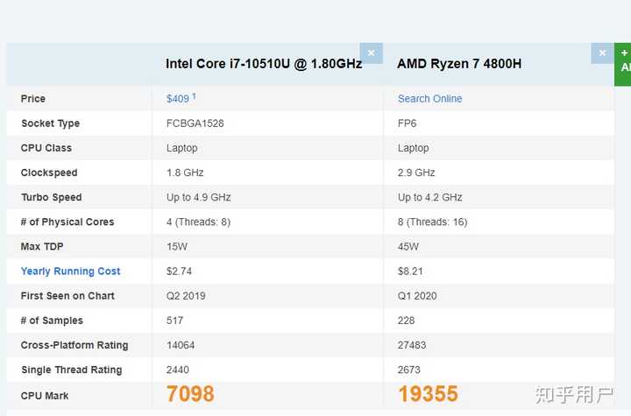Screen dimensions: 631x416
Task: Select the $2.74 running cost
Action: (x=179, y=271)
